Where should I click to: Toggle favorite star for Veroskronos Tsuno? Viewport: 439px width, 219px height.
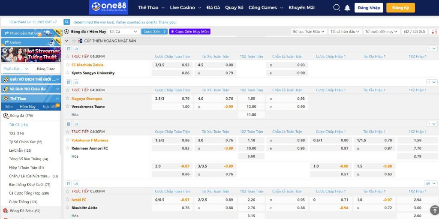[x=67, y=106]
